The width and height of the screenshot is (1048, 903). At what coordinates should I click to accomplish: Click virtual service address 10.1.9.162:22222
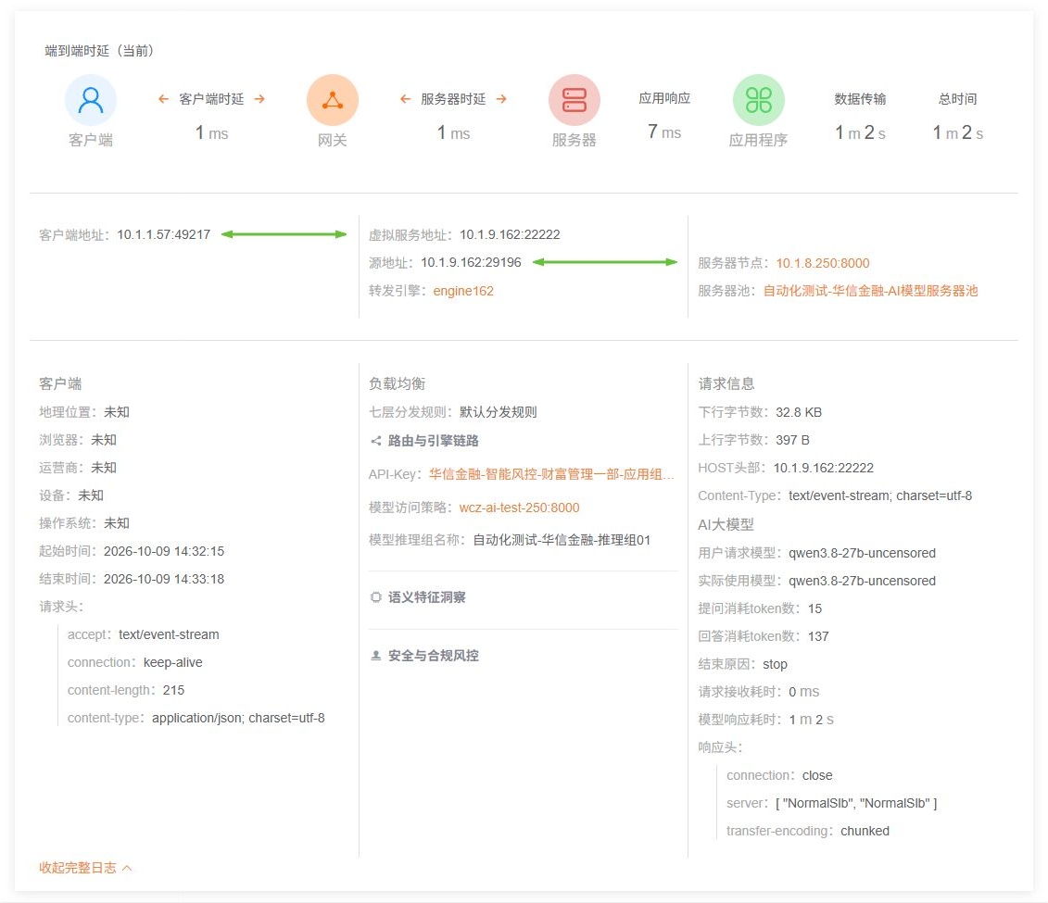tap(510, 234)
